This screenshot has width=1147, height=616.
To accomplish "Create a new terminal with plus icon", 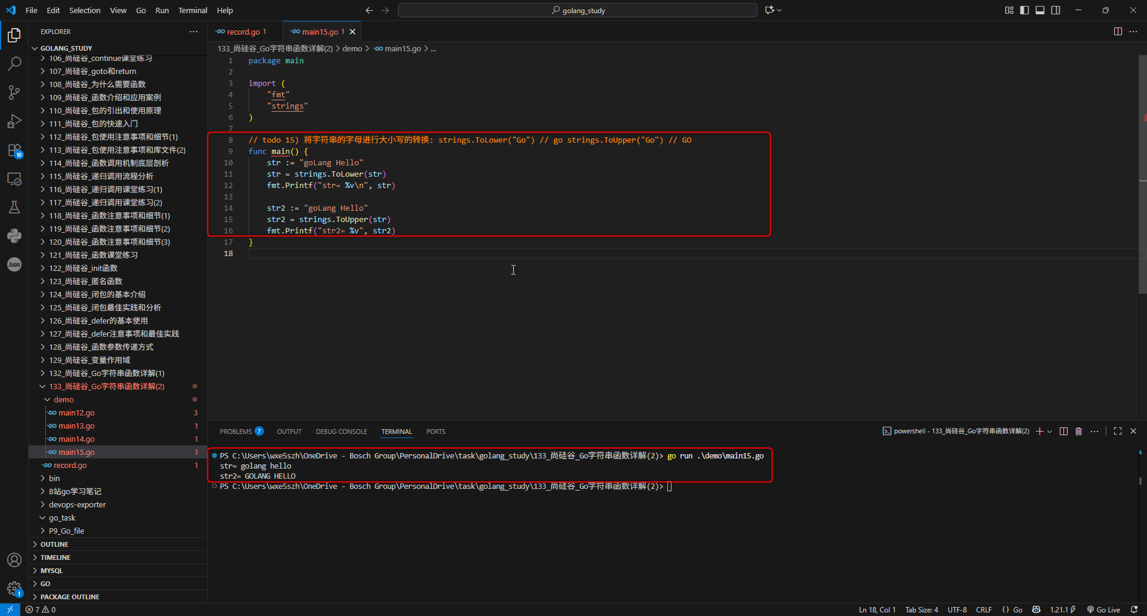I will 1039,431.
